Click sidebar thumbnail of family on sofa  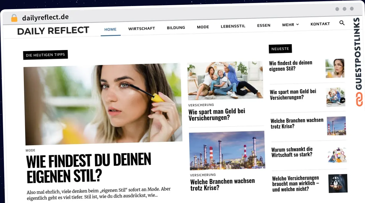coord(336,97)
